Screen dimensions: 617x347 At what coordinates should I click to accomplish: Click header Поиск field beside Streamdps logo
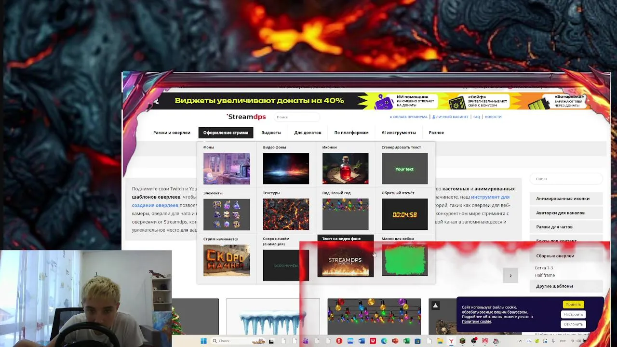(297, 117)
